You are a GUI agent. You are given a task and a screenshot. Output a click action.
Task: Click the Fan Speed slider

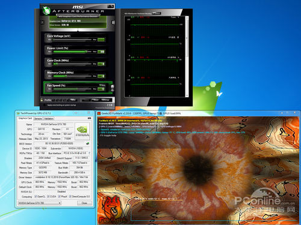(72, 89)
